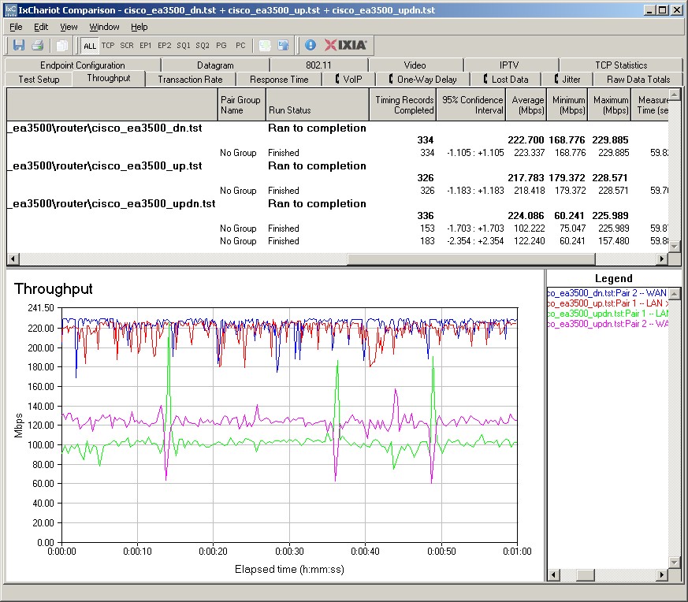This screenshot has width=688, height=602.
Task: Select the Throughput tab
Action: point(109,78)
